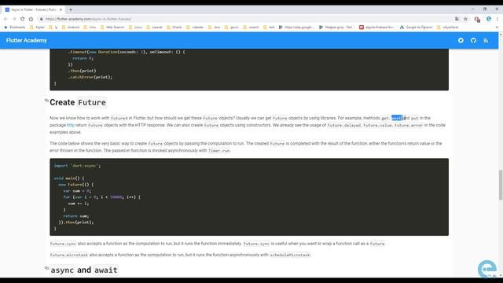The image size is (503, 283).
Task: Open the firebase bookmark with red icon
Action: [x=376, y=28]
